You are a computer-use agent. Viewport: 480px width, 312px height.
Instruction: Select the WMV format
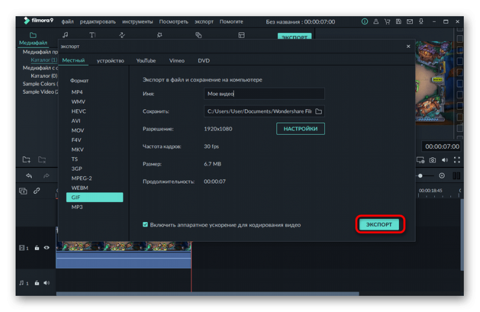click(x=78, y=101)
